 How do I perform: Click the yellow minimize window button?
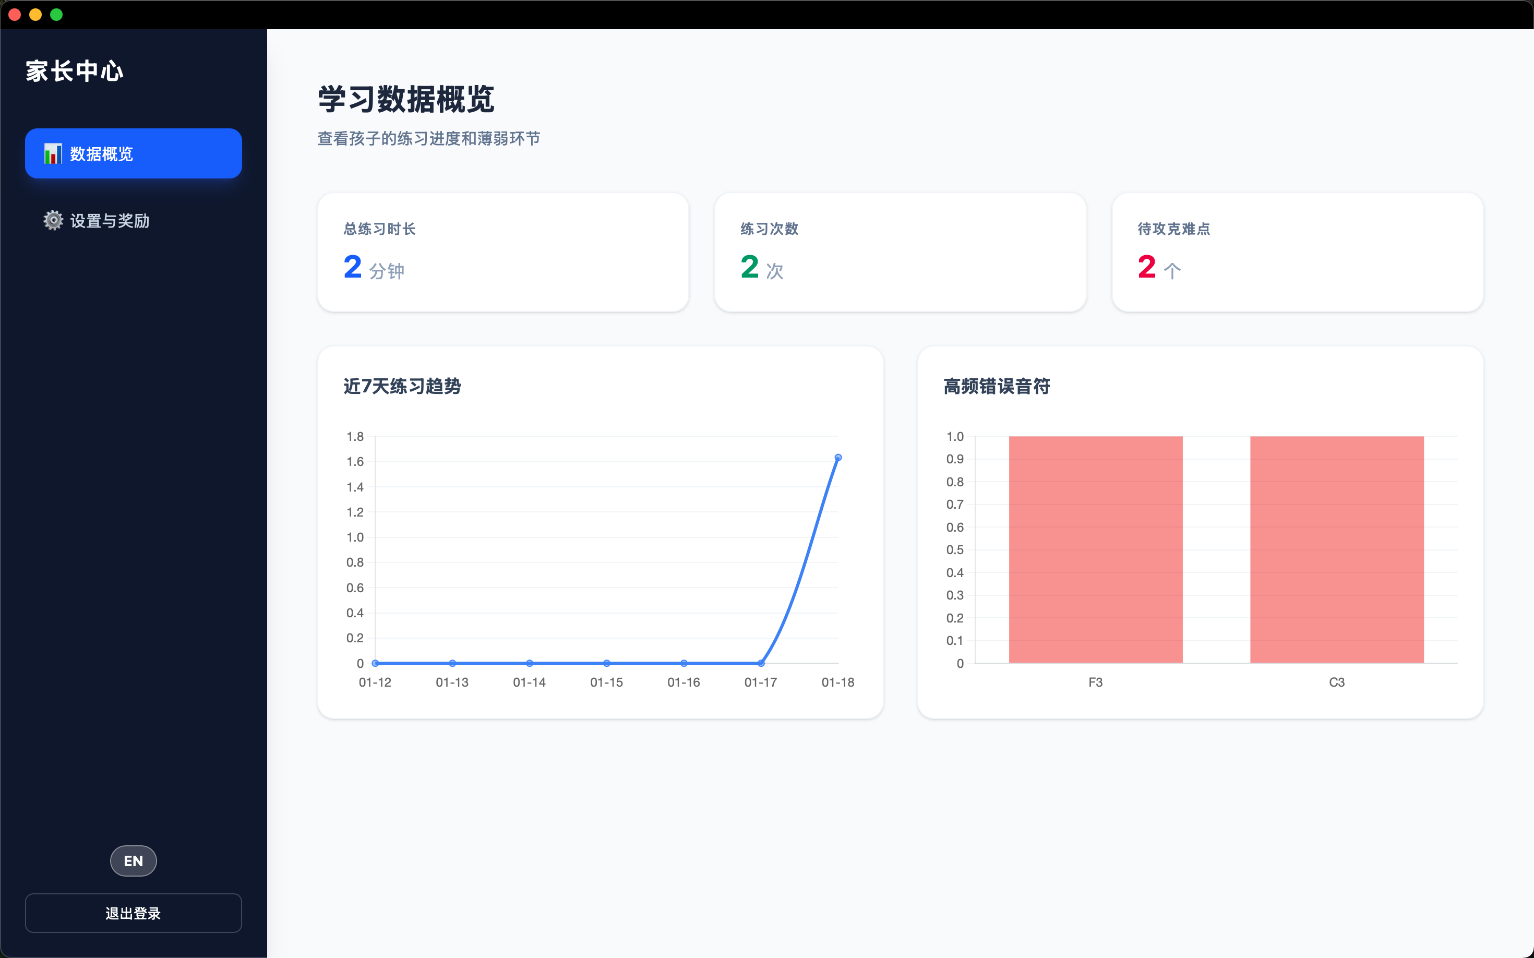(35, 15)
